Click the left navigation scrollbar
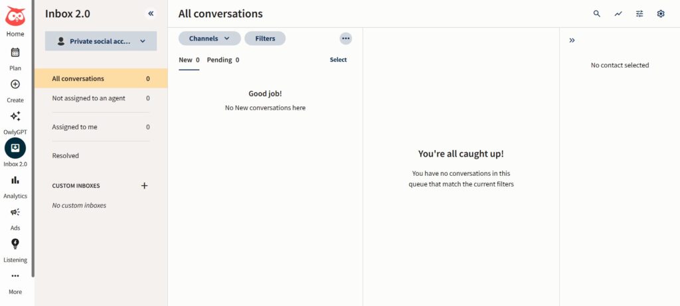This screenshot has height=306, width=680. [x=33, y=139]
